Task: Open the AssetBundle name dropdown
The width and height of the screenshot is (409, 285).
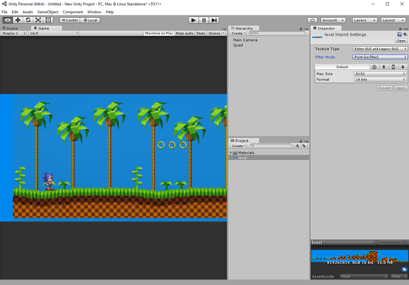Action: tap(364, 276)
